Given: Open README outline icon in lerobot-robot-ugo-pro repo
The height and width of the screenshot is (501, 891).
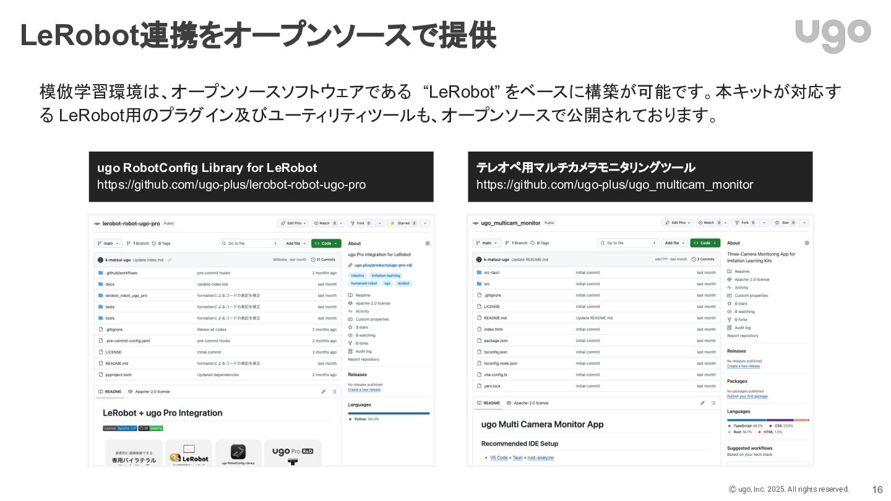Looking at the screenshot, I should pos(334,392).
